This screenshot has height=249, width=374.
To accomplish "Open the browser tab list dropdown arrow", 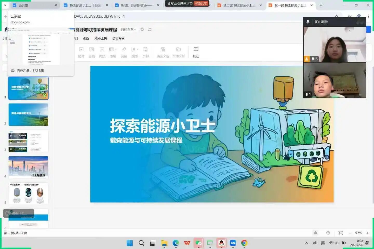I will point(5,5).
